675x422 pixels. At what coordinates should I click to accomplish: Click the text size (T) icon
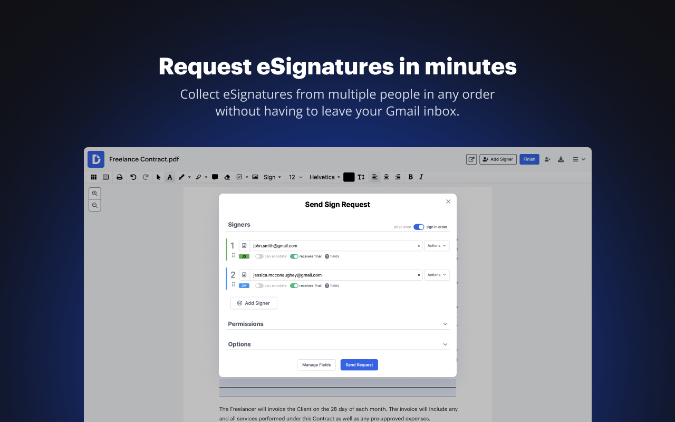361,177
